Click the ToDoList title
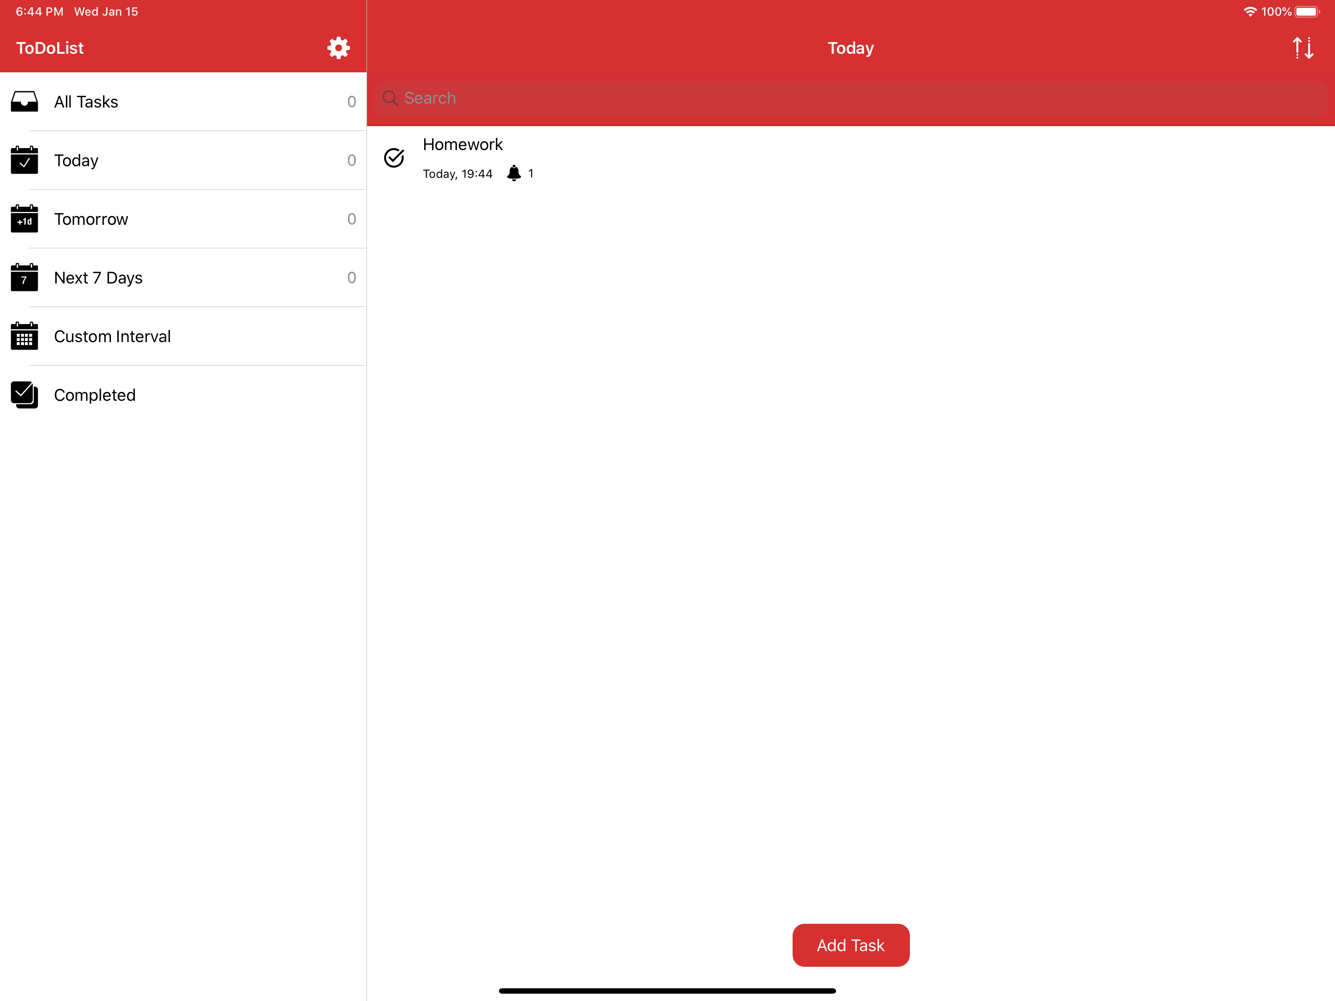The height and width of the screenshot is (1001, 1335). [50, 48]
